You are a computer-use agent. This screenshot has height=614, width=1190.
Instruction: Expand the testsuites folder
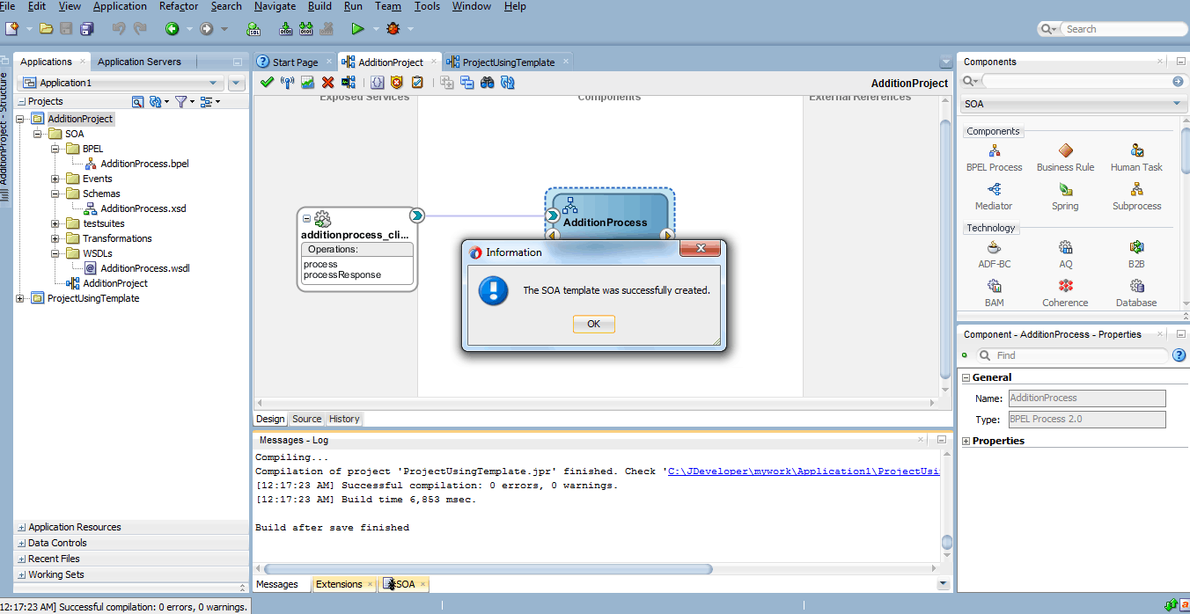55,223
